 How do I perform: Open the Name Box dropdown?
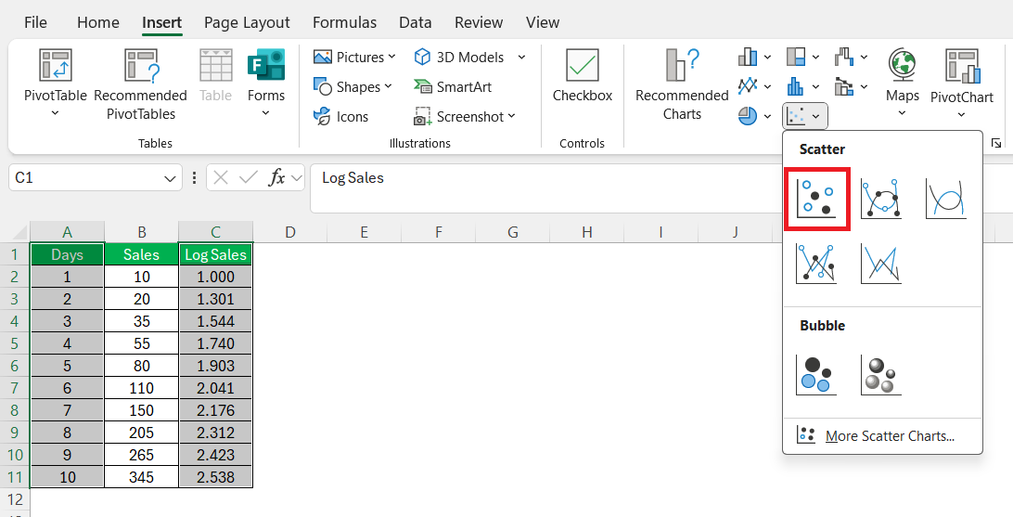pyautogui.click(x=170, y=178)
